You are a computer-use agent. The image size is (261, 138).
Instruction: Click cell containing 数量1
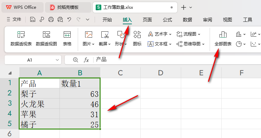(x=80, y=83)
